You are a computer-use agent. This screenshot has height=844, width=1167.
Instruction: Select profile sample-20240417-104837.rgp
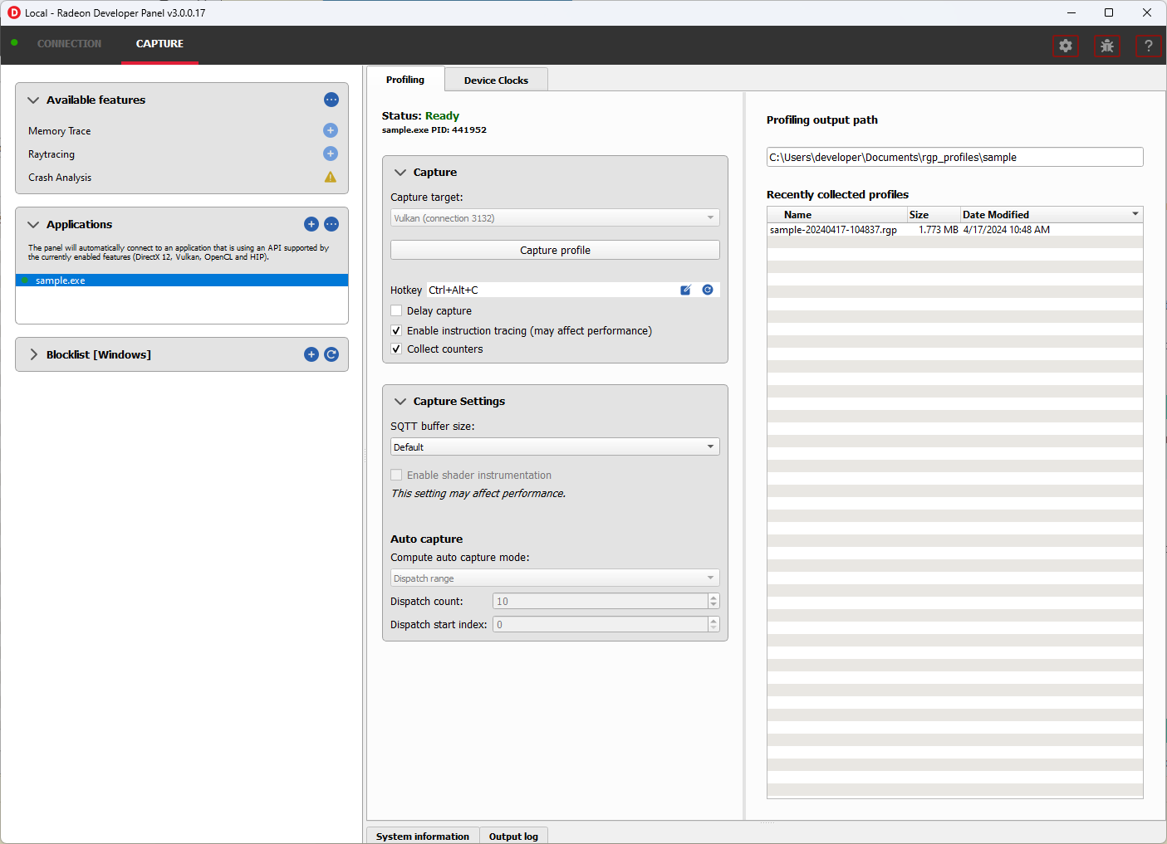[833, 230]
